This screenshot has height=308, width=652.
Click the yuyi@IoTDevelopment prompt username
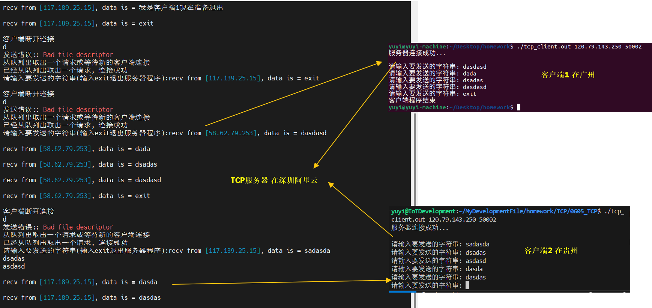pos(423,211)
